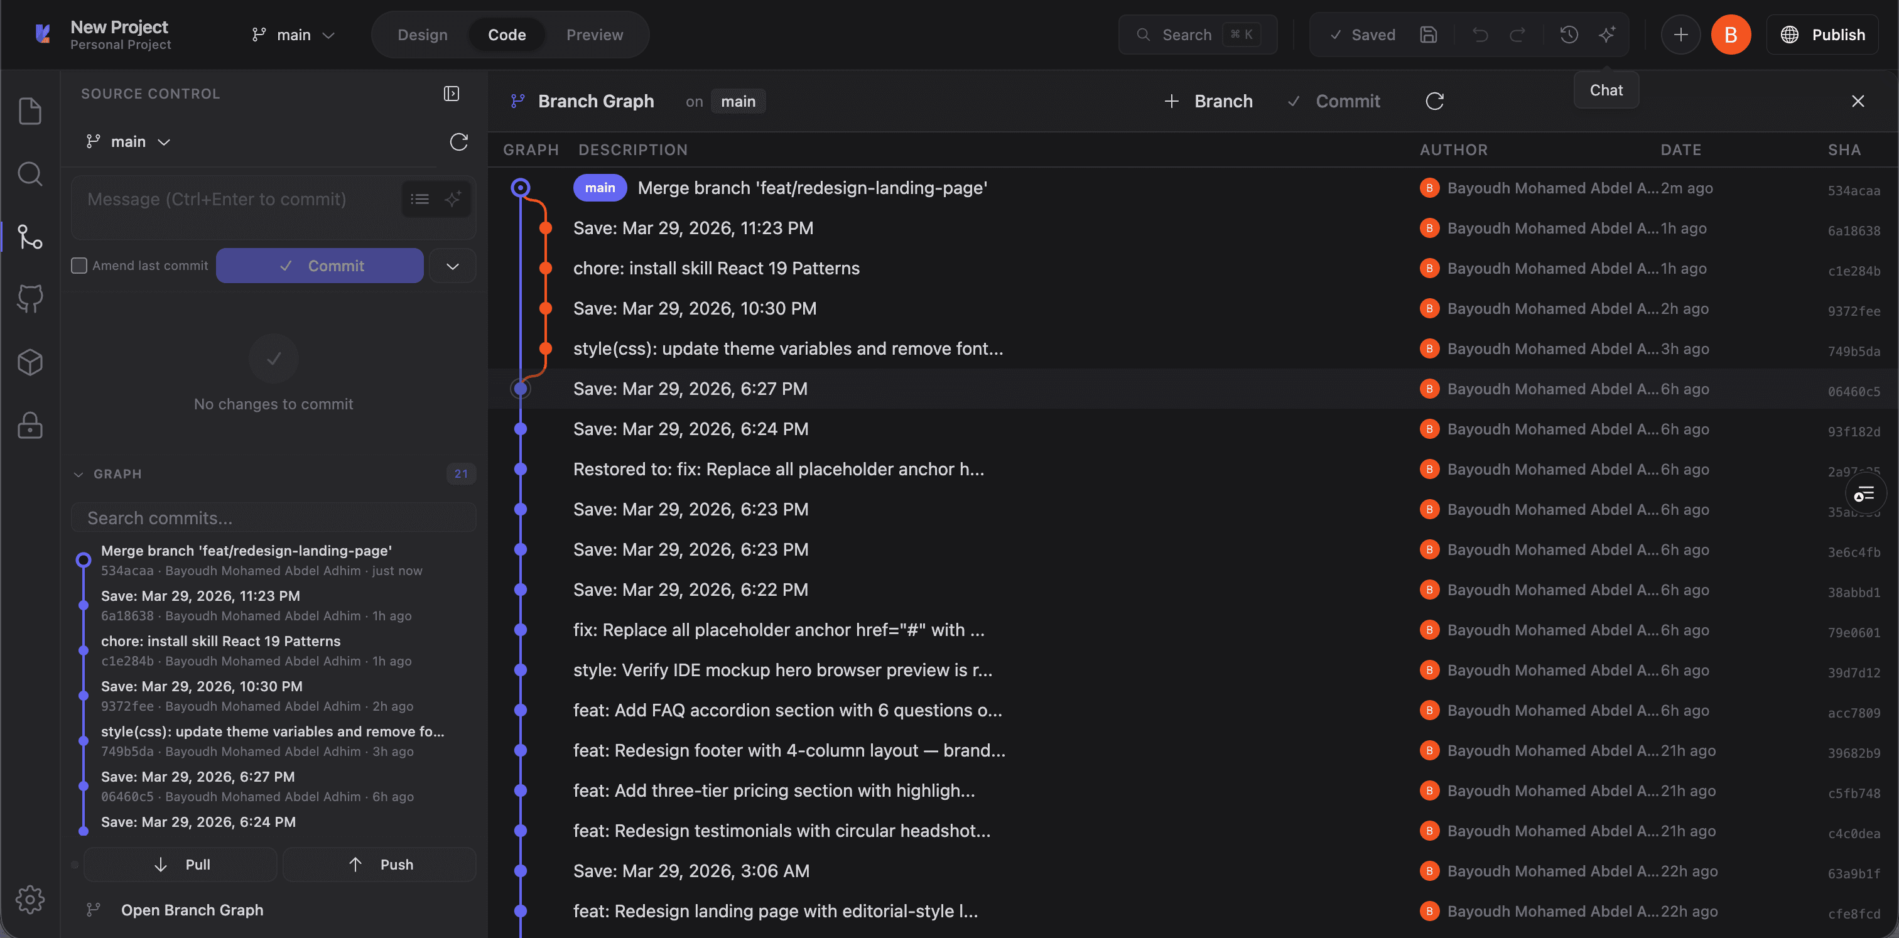Select sidebar commit 'style(css): update theme variables'
The image size is (1899, 938).
point(273,740)
